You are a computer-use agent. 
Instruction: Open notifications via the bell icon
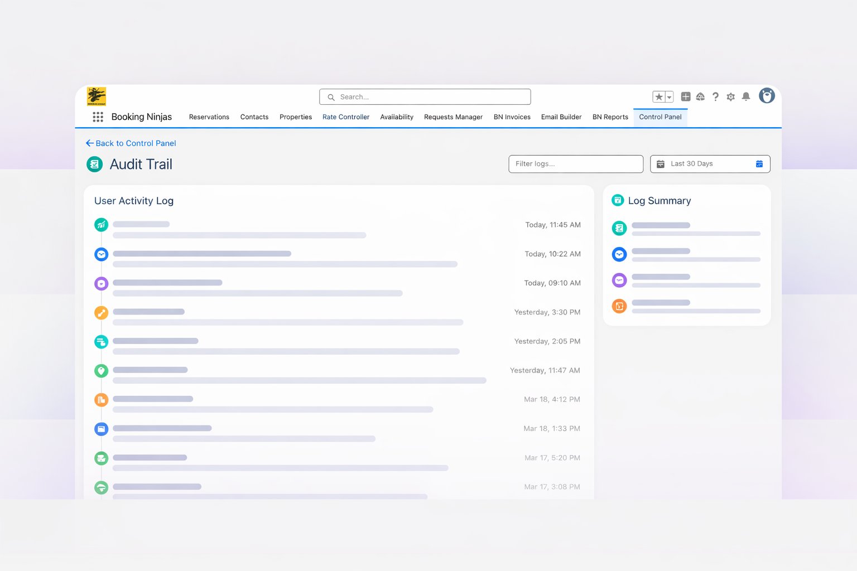pyautogui.click(x=745, y=96)
